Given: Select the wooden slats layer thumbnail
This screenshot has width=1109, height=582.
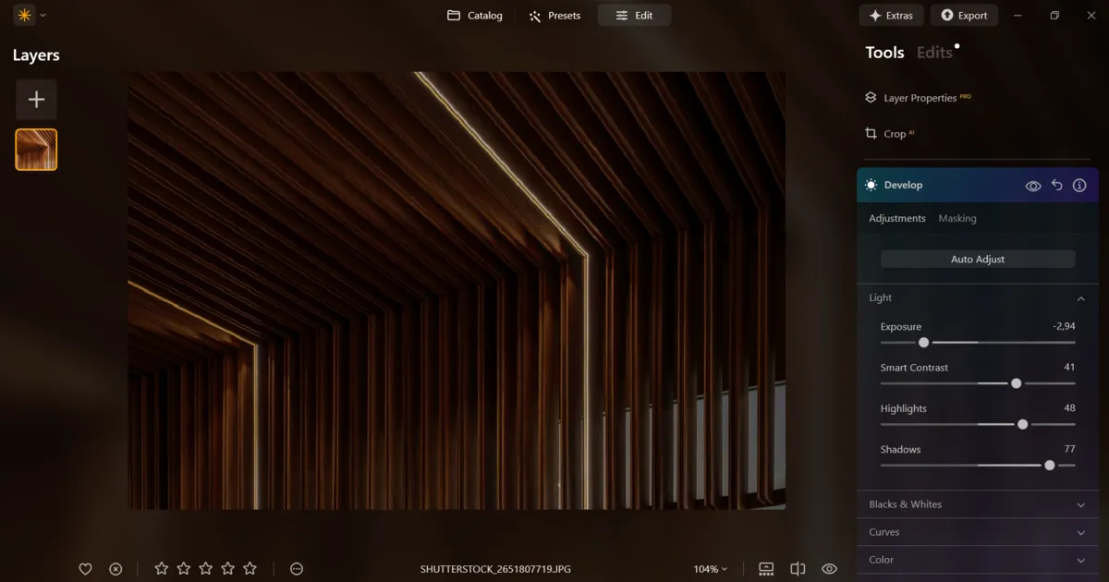Looking at the screenshot, I should coord(35,149).
